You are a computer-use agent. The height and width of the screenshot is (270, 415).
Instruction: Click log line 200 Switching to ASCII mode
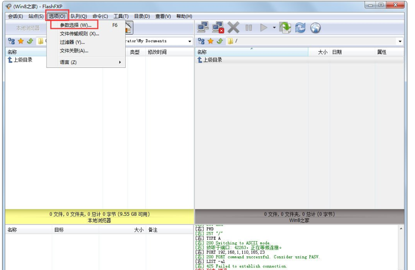coord(233,243)
